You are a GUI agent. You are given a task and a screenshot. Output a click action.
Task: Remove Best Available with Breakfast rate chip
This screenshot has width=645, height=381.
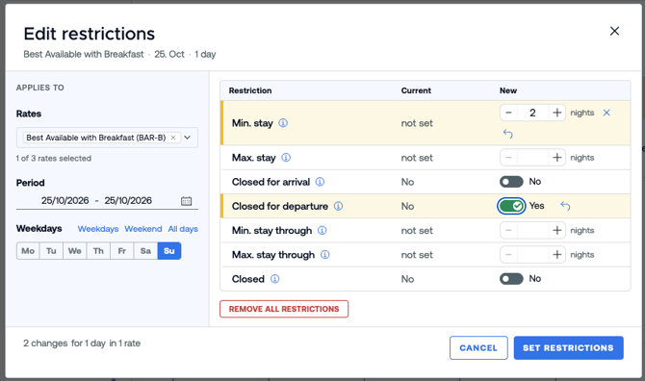tap(173, 138)
